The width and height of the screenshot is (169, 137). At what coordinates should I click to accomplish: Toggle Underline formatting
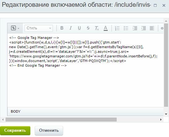coord(79,28)
